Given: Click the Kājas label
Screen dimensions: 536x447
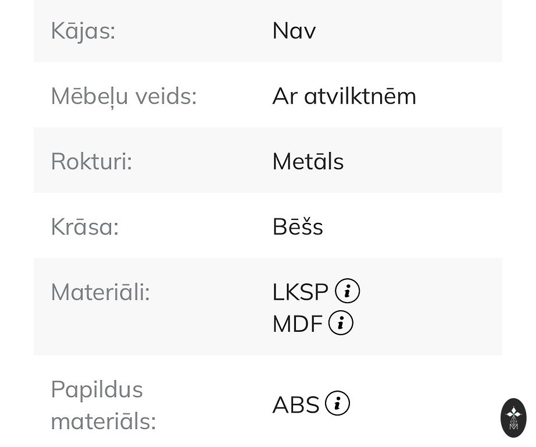Looking at the screenshot, I should click(x=83, y=31).
